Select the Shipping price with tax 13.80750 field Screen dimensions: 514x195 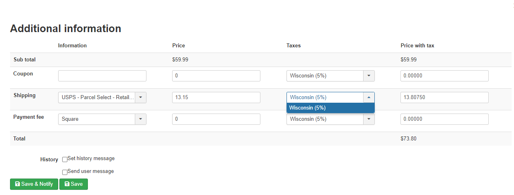[444, 97]
